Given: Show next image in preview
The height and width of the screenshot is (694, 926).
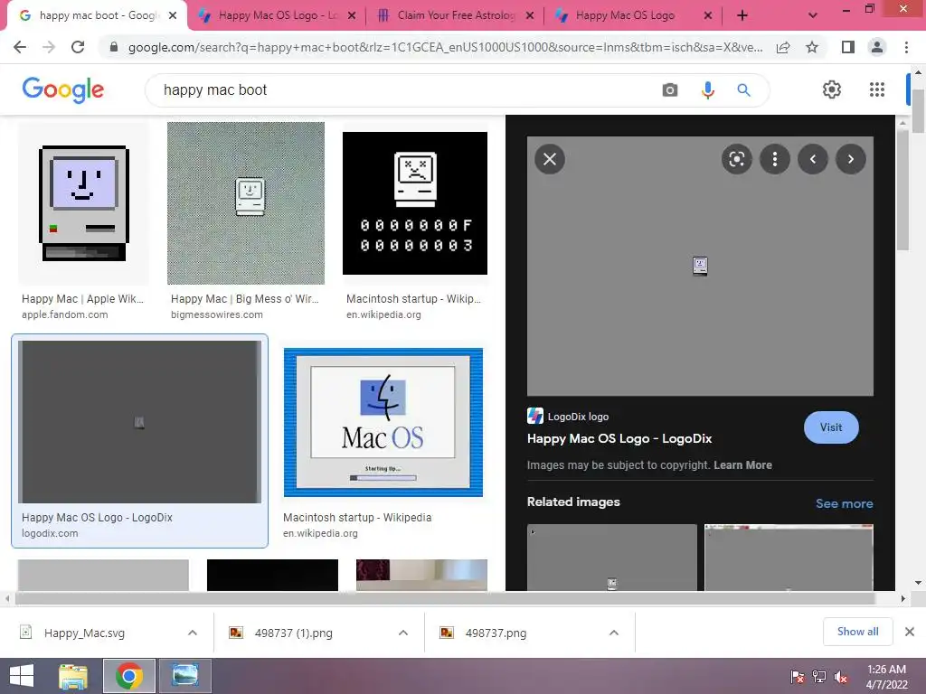Looking at the screenshot, I should pos(850,159).
